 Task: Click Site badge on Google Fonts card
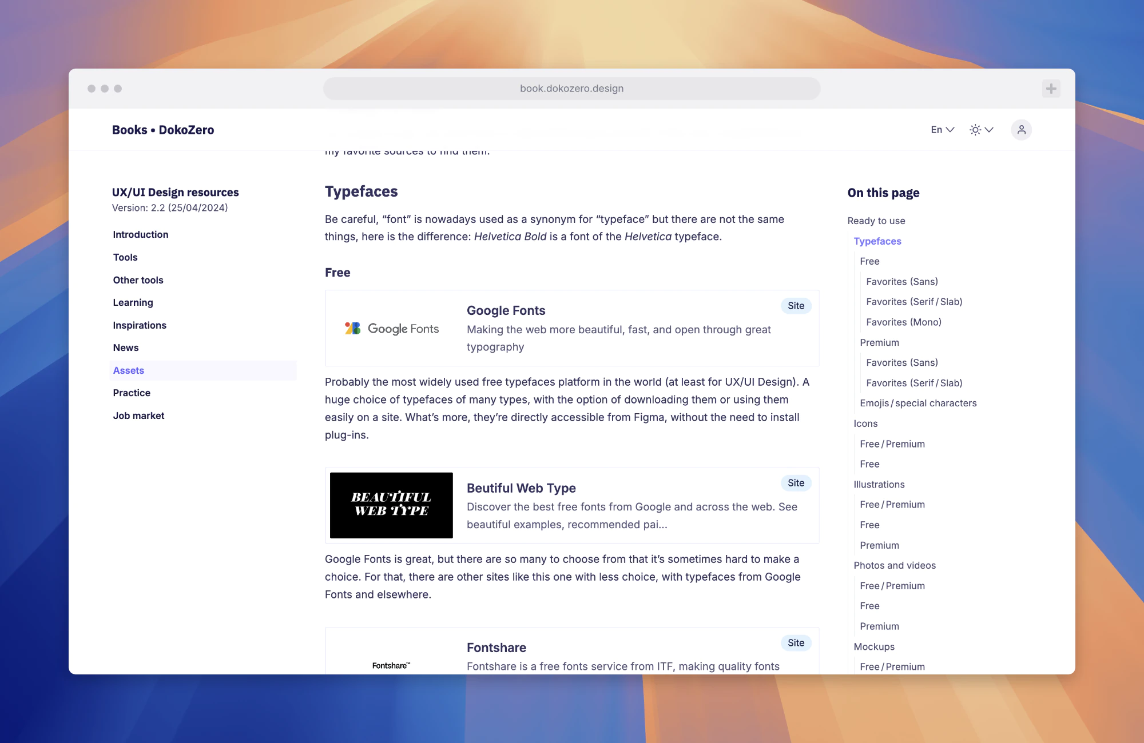[796, 306]
